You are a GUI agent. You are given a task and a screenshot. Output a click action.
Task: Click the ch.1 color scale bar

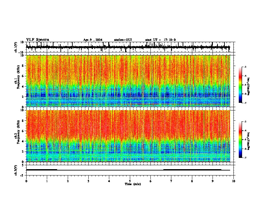tap(240, 85)
